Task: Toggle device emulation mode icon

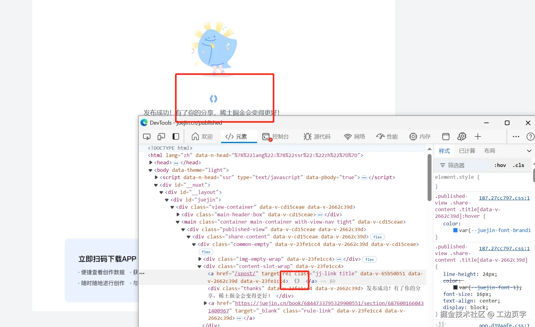Action: [x=161, y=137]
